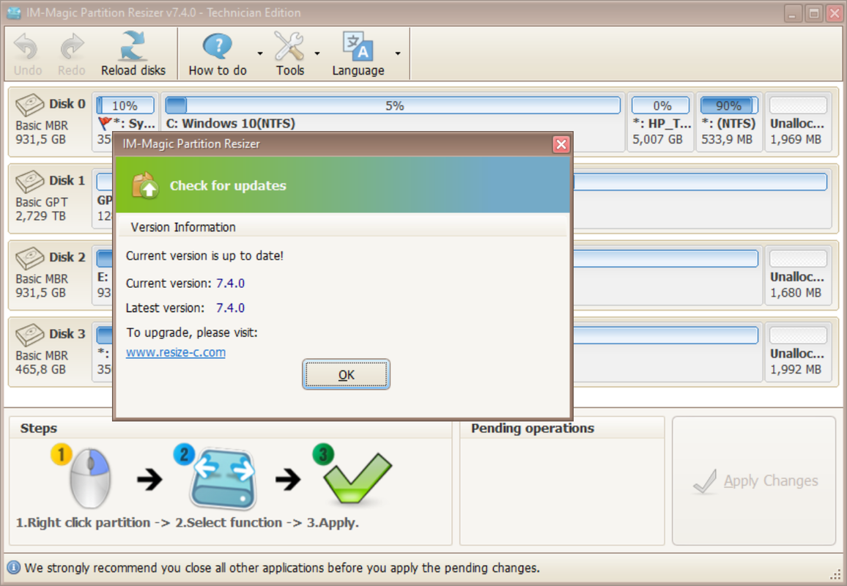The image size is (847, 586).
Task: Select the 533,9 MB NTFS partition
Action: pyautogui.click(x=729, y=122)
